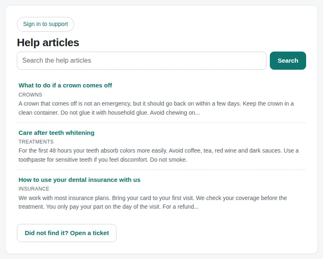This screenshot has height=259, width=323.
Task: Click the whitening excerpt about first 48 hours
Action: (x=158, y=155)
